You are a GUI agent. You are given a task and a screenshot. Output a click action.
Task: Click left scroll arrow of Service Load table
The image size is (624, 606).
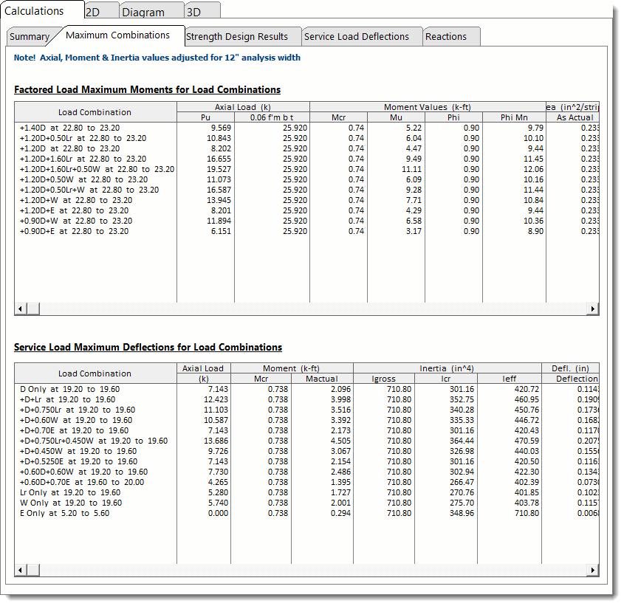[20, 570]
